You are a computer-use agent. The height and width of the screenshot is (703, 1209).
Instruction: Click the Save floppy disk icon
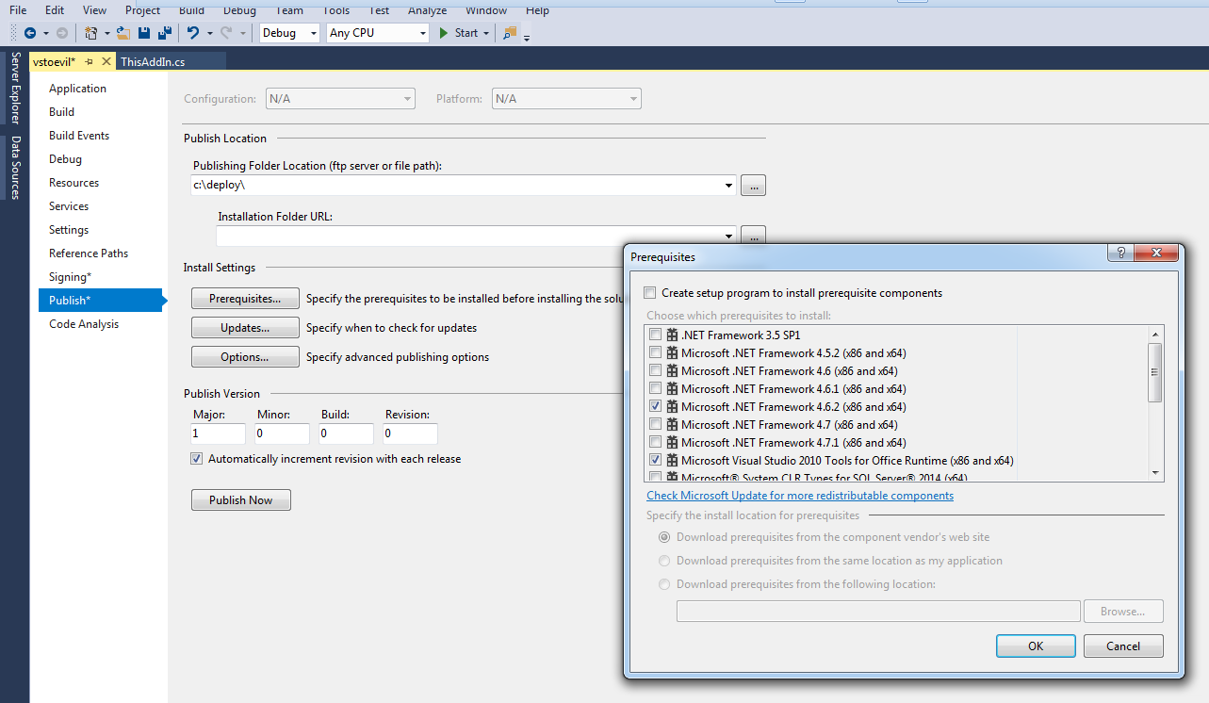(144, 33)
